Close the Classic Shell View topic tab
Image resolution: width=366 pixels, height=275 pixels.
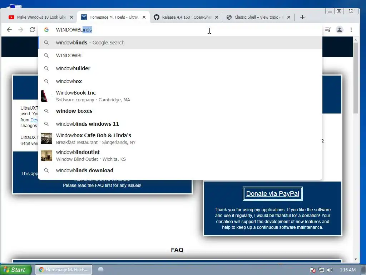pyautogui.click(x=289, y=17)
